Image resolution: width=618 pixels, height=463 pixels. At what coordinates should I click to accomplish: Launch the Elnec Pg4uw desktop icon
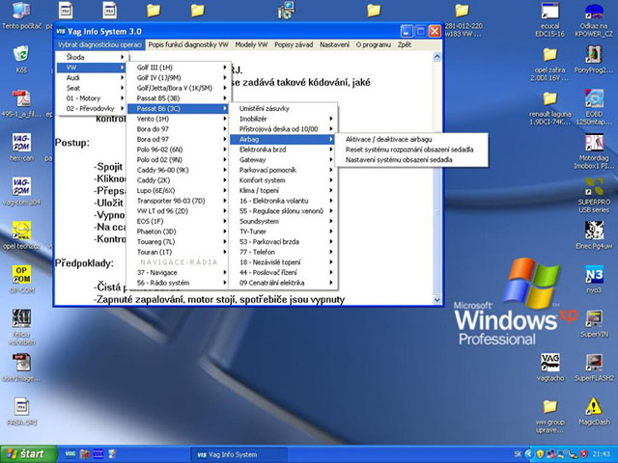tap(594, 235)
